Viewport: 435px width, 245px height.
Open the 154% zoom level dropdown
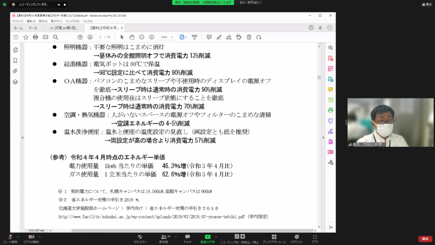tap(166, 37)
